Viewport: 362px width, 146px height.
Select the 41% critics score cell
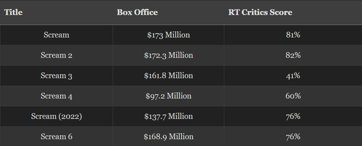point(293,76)
